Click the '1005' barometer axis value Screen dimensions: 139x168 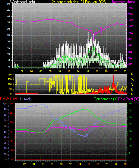(131, 26)
